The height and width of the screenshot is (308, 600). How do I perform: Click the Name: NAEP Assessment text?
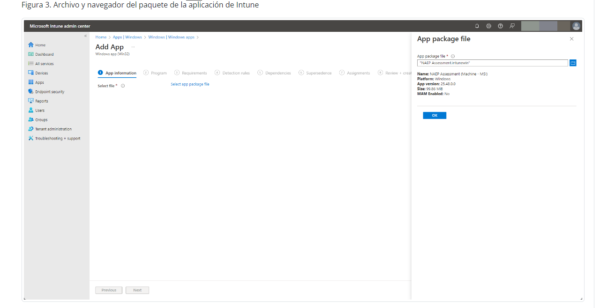coord(452,74)
